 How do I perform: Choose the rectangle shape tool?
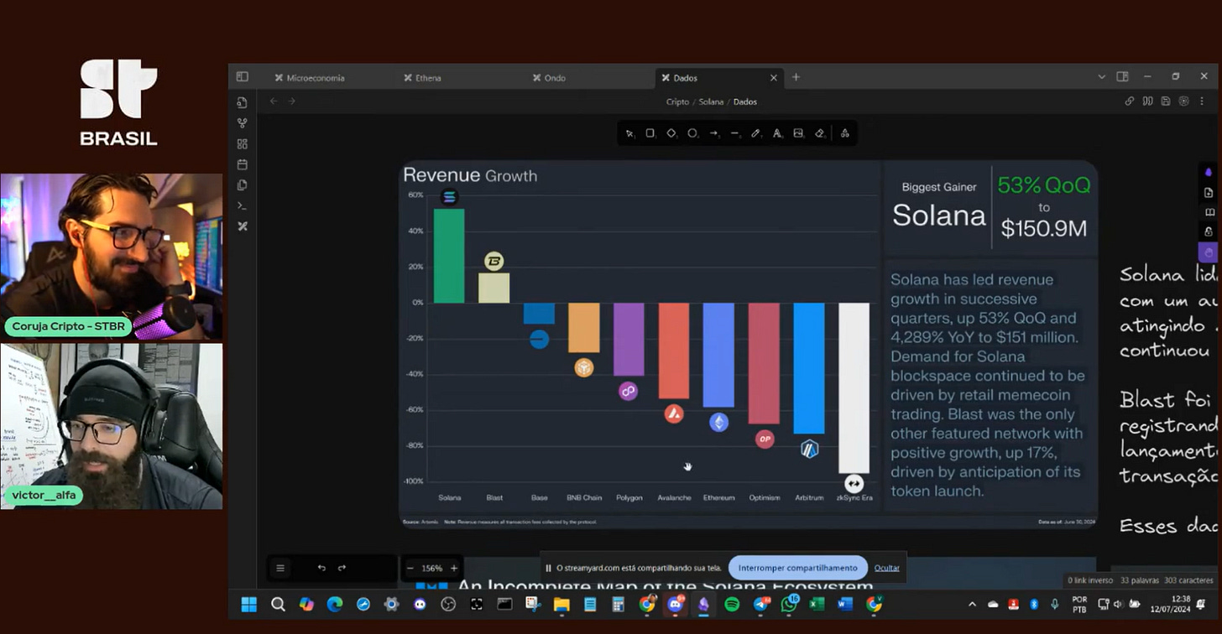650,133
